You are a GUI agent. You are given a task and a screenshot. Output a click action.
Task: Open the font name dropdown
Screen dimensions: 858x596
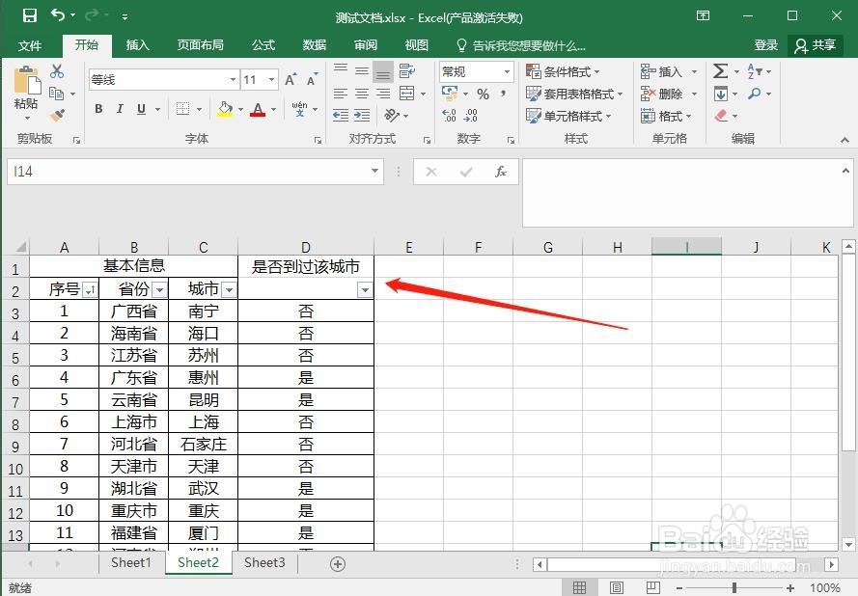point(232,79)
